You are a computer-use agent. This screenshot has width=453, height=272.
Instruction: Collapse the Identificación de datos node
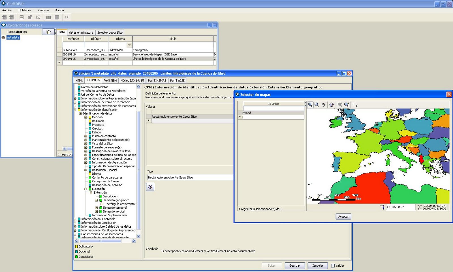coord(80,114)
